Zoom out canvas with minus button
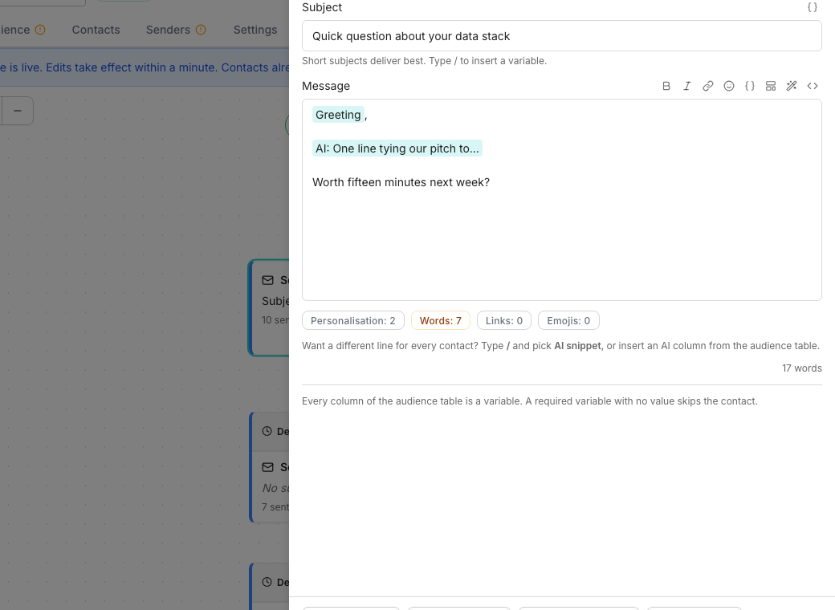The image size is (835, 610). click(x=17, y=111)
